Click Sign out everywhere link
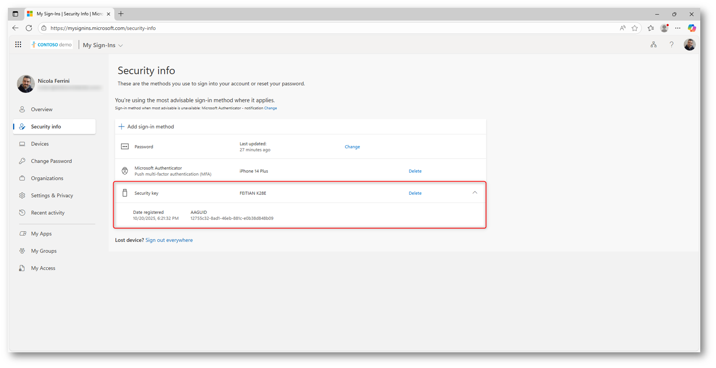This screenshot has height=368, width=716. pyautogui.click(x=169, y=240)
